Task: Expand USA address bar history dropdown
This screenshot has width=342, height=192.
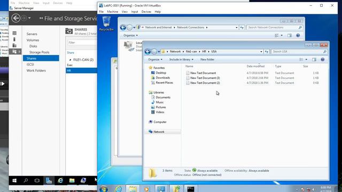Action: [x=261, y=52]
